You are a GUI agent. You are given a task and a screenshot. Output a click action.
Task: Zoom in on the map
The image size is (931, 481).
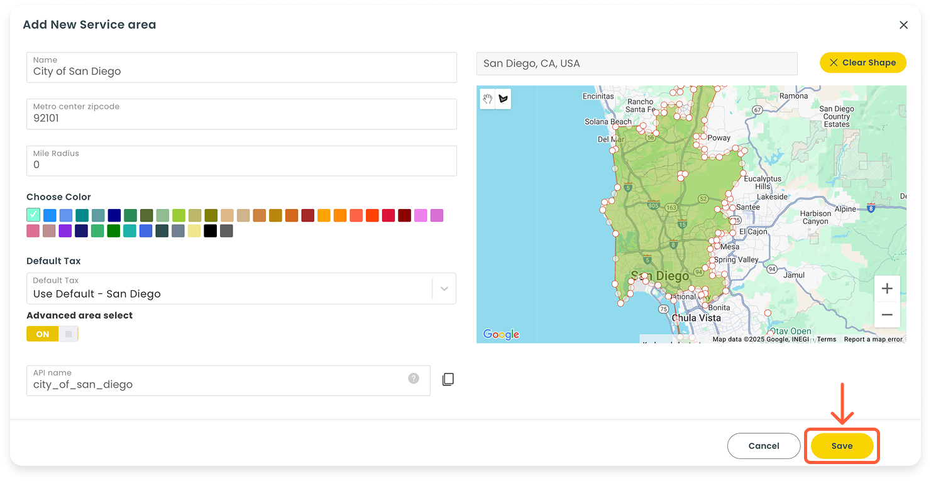pyautogui.click(x=886, y=289)
